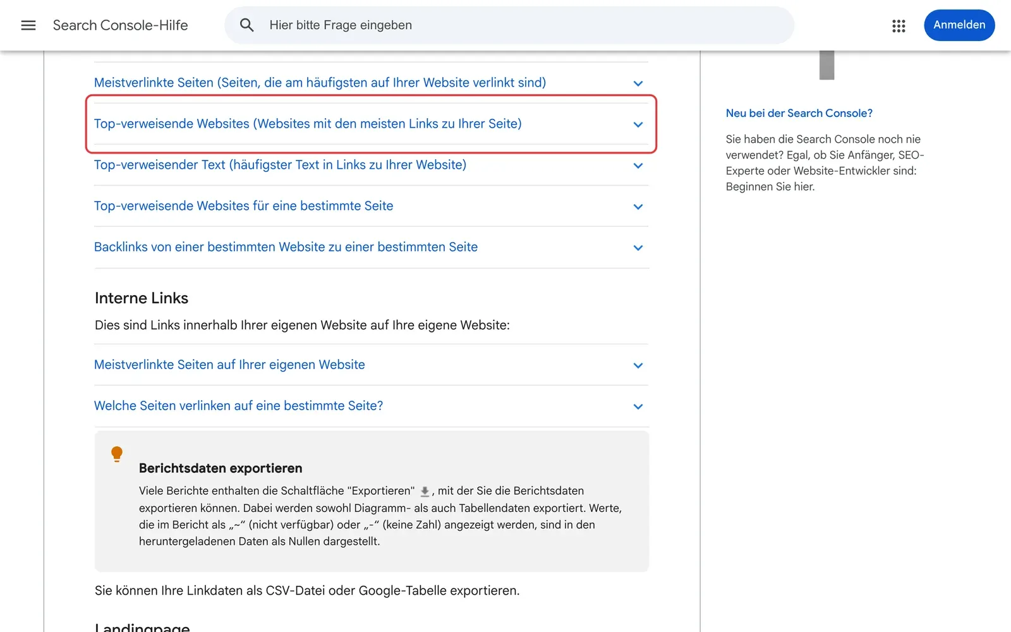
Task: Click text 'Dies sind Links innerhalb Ihrer eigenen Website'
Action: 302,325
